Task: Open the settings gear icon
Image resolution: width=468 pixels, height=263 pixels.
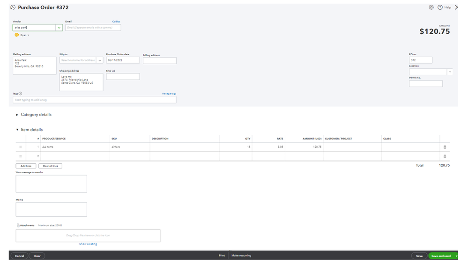Action: coord(431,7)
